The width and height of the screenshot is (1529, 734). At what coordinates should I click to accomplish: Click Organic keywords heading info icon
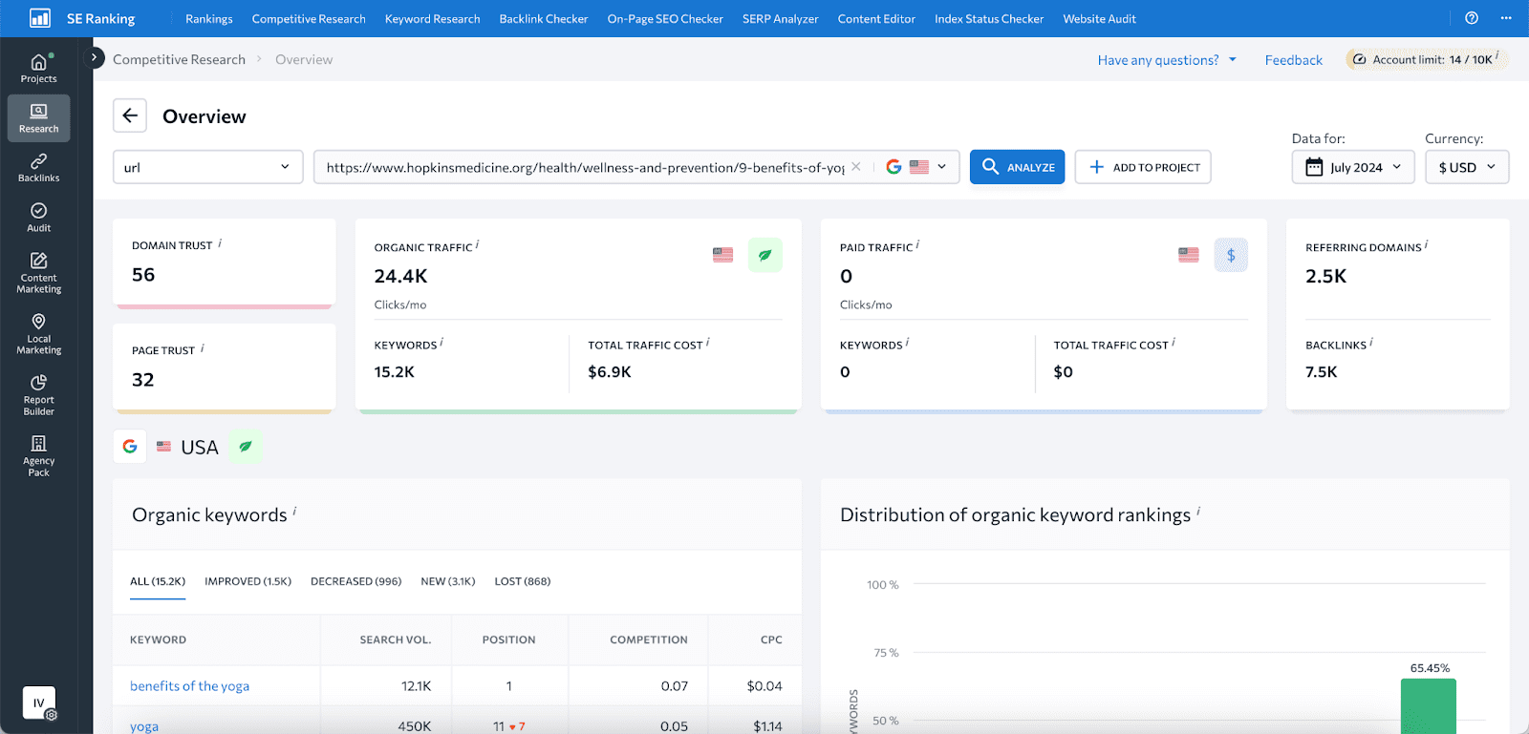coord(294,512)
